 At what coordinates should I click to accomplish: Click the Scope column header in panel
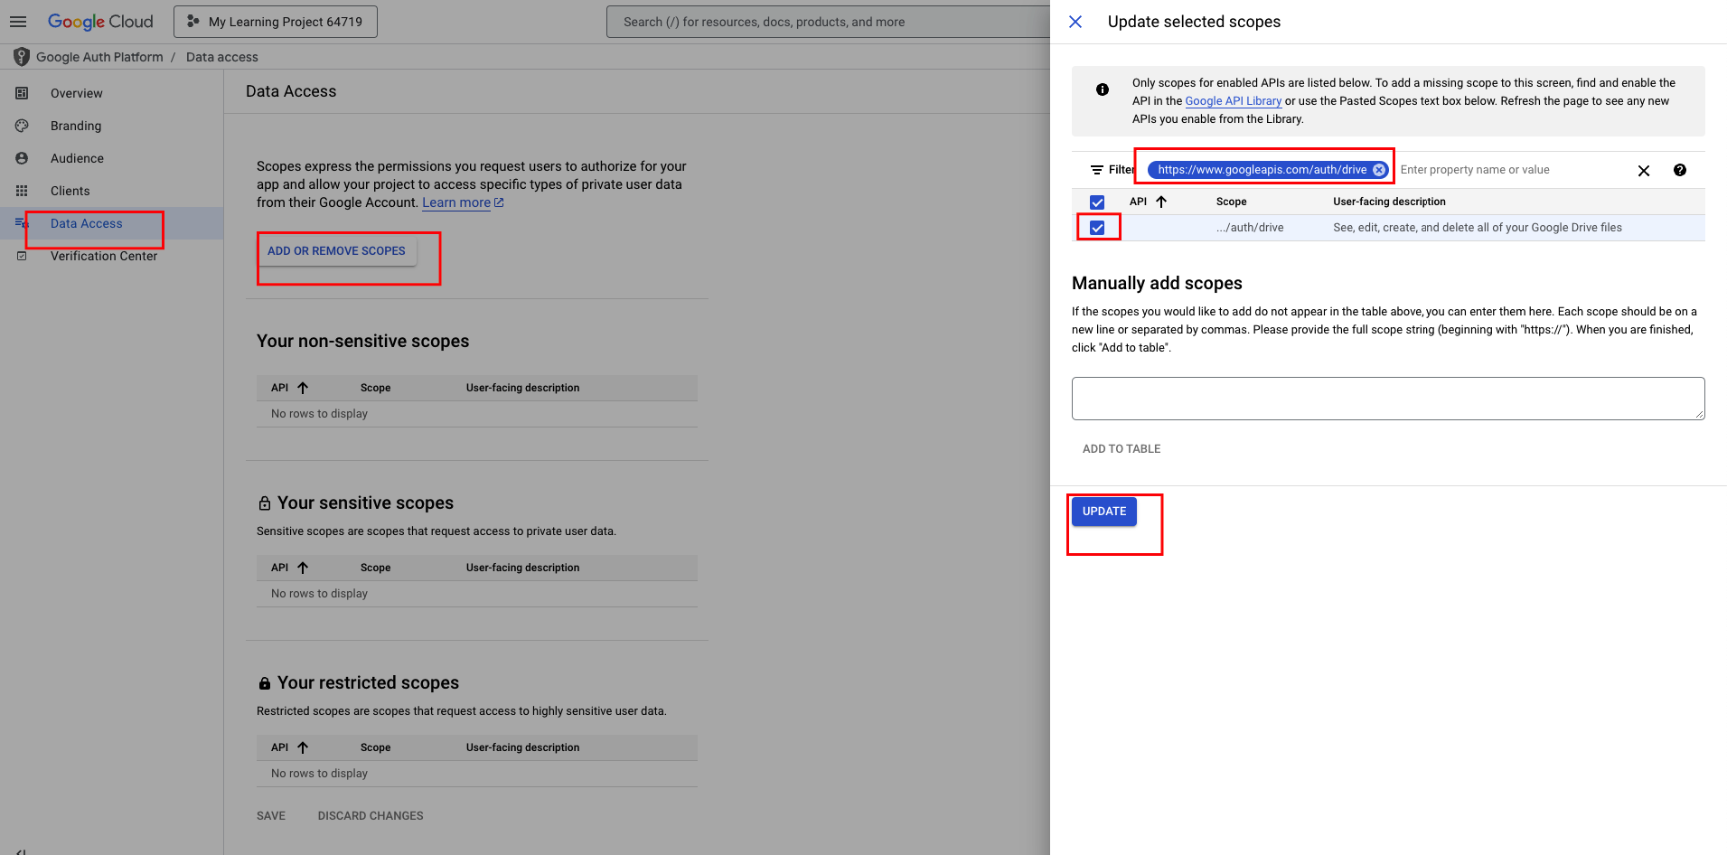pos(1232,202)
